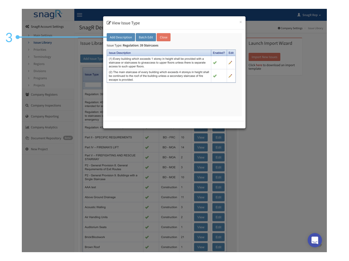The height and width of the screenshot is (261, 349).
Task: Expand the Regions chevron
Action: [x=29, y=64]
